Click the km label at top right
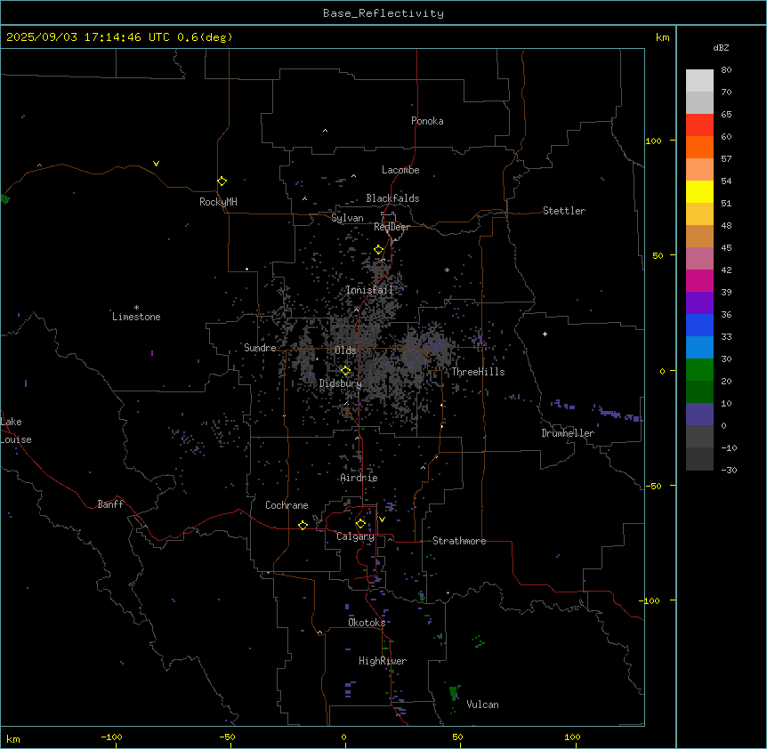This screenshot has width=767, height=749. 663,37
